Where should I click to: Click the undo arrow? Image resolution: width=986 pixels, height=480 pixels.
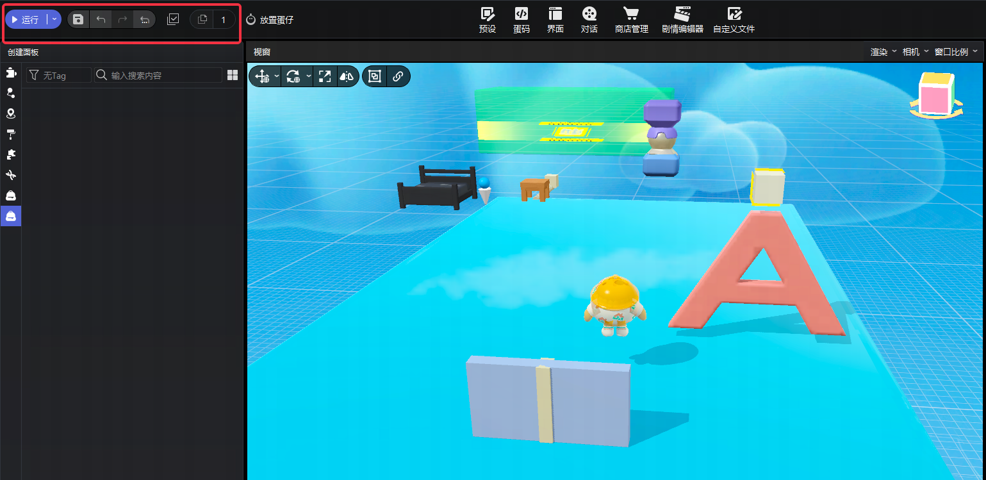[x=101, y=20]
